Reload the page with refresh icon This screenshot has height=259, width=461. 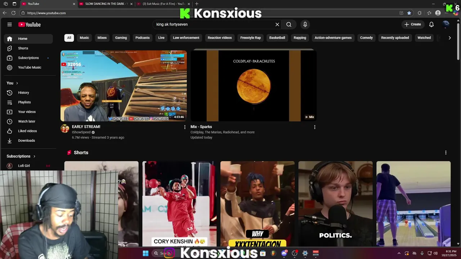pos(13,13)
